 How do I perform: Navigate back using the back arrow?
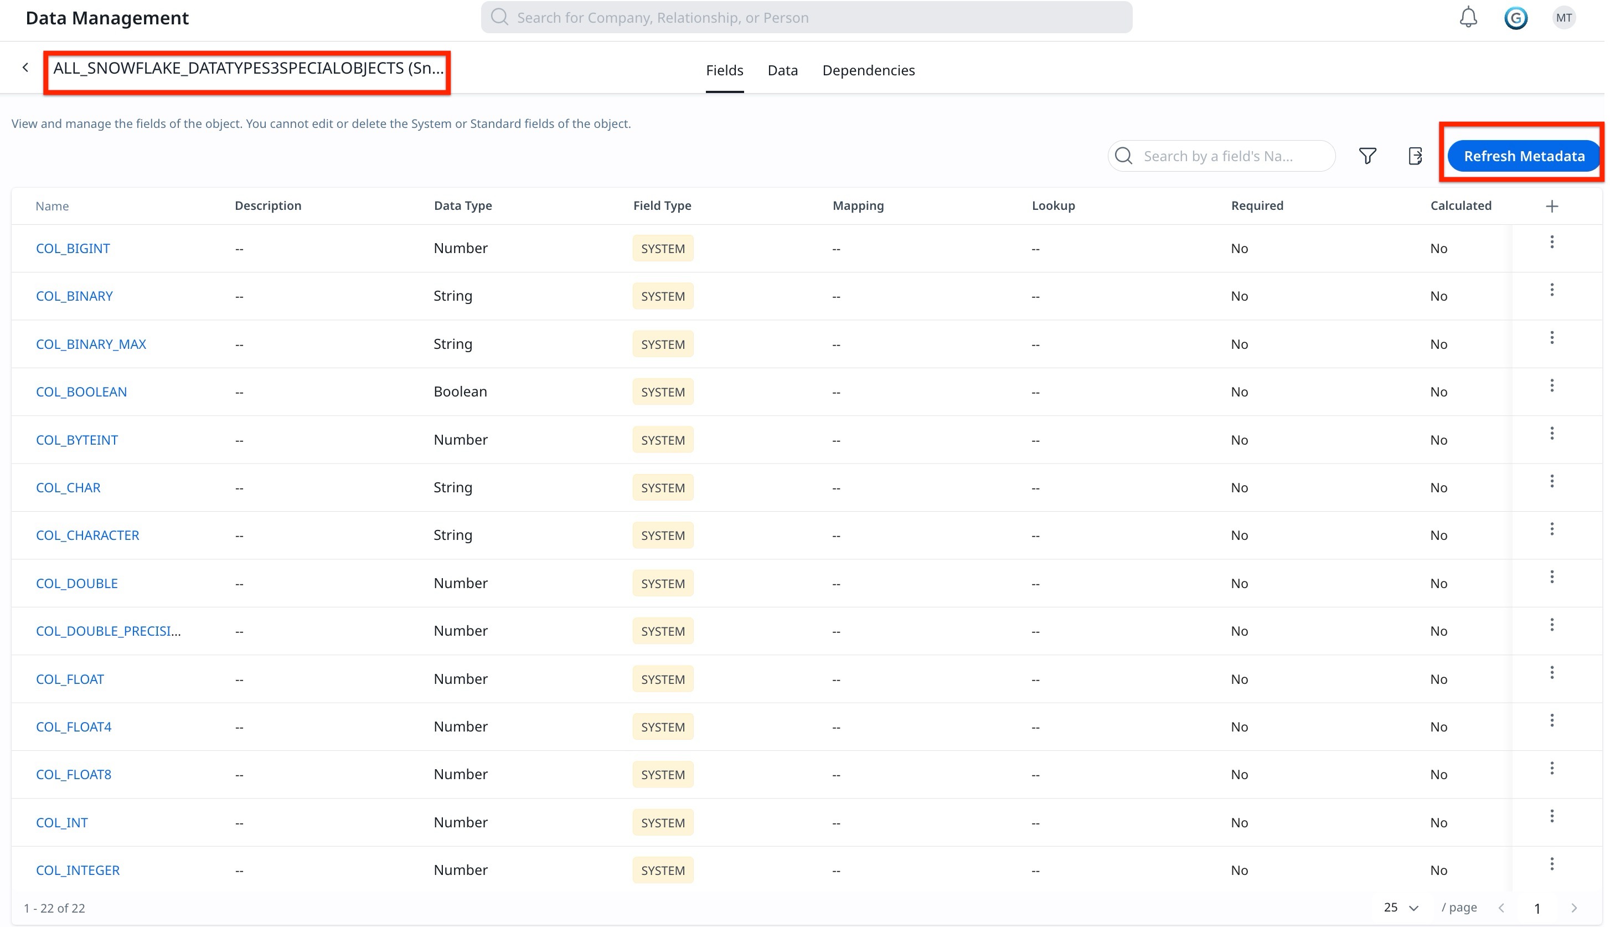pos(25,67)
